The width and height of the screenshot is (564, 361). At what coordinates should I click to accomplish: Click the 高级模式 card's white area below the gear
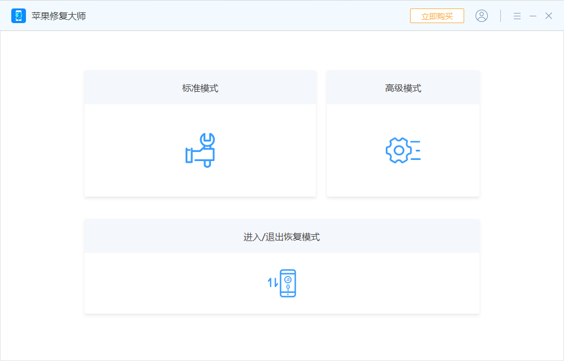pyautogui.click(x=403, y=181)
